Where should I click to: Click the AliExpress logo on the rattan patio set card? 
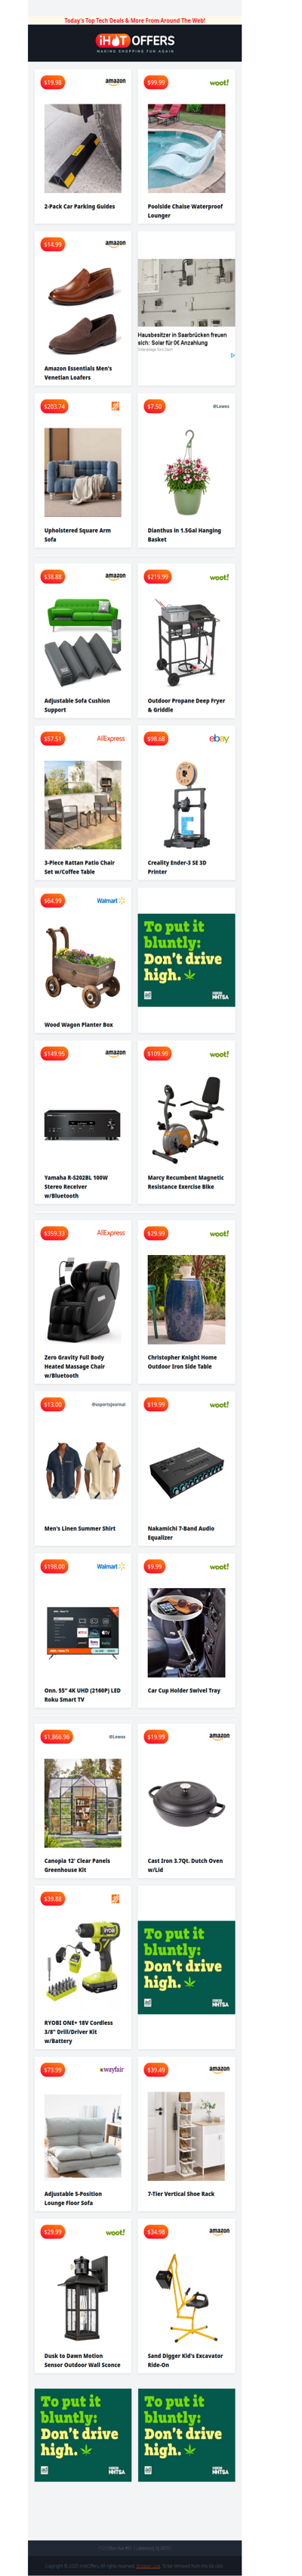click(x=111, y=739)
